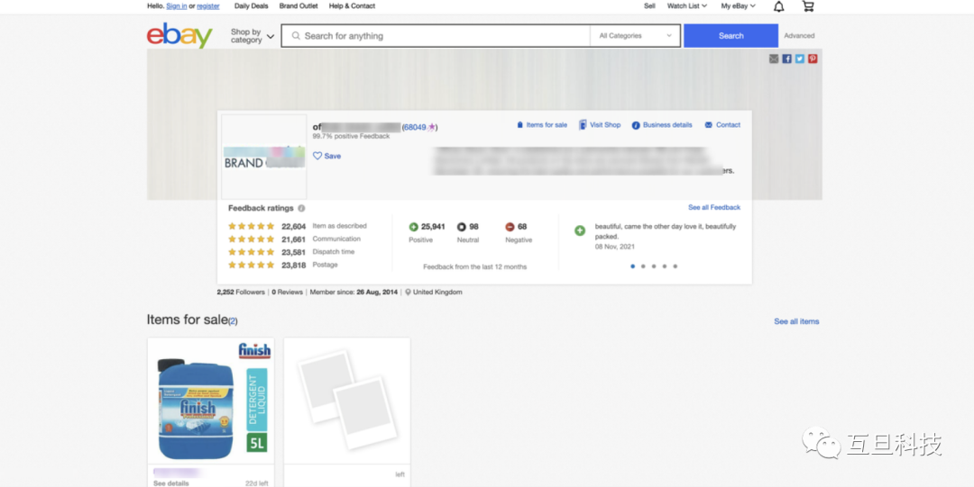Open the See all Feedback link

(x=713, y=208)
